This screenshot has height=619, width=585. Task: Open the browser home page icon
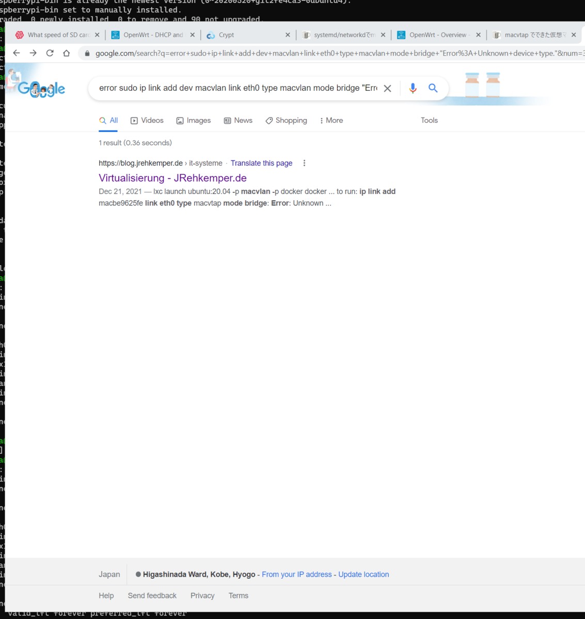tap(66, 53)
